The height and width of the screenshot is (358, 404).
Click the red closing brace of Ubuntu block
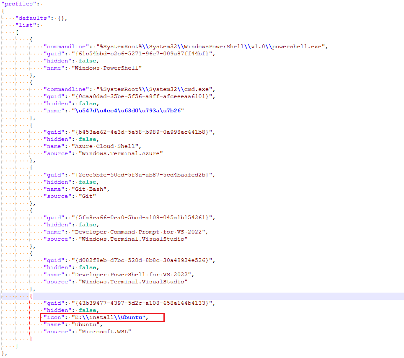tap(31, 339)
